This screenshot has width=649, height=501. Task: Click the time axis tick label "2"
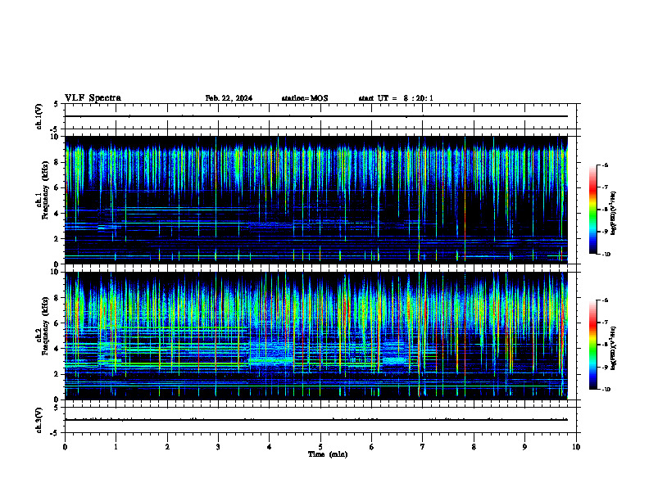point(167,447)
